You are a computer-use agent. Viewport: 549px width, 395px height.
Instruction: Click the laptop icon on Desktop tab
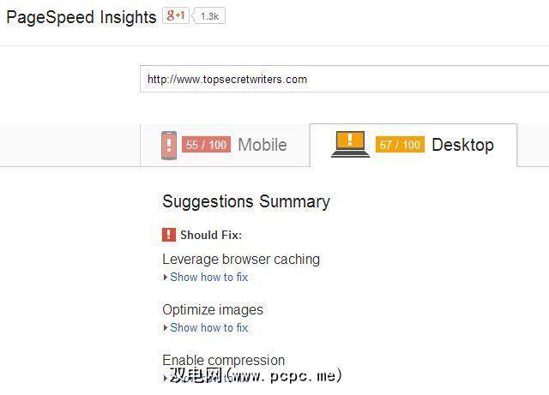tap(350, 144)
